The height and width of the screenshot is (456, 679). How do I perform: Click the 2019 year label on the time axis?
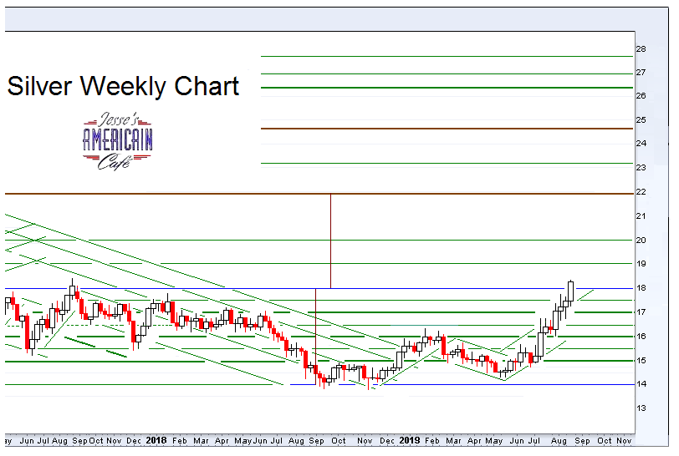tap(410, 440)
